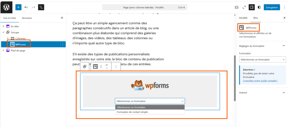Open WPForms row options in list view
The width and height of the screenshot is (288, 127).
(63, 44)
